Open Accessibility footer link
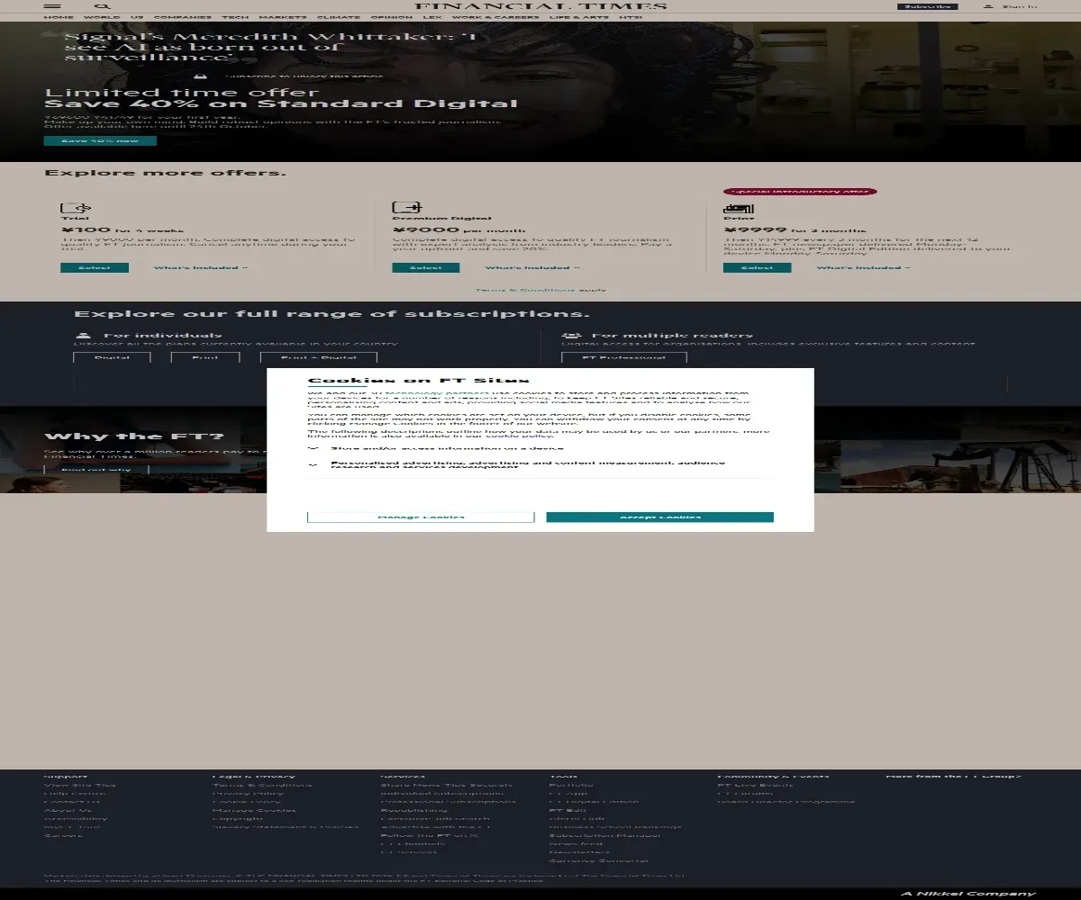 (76, 818)
